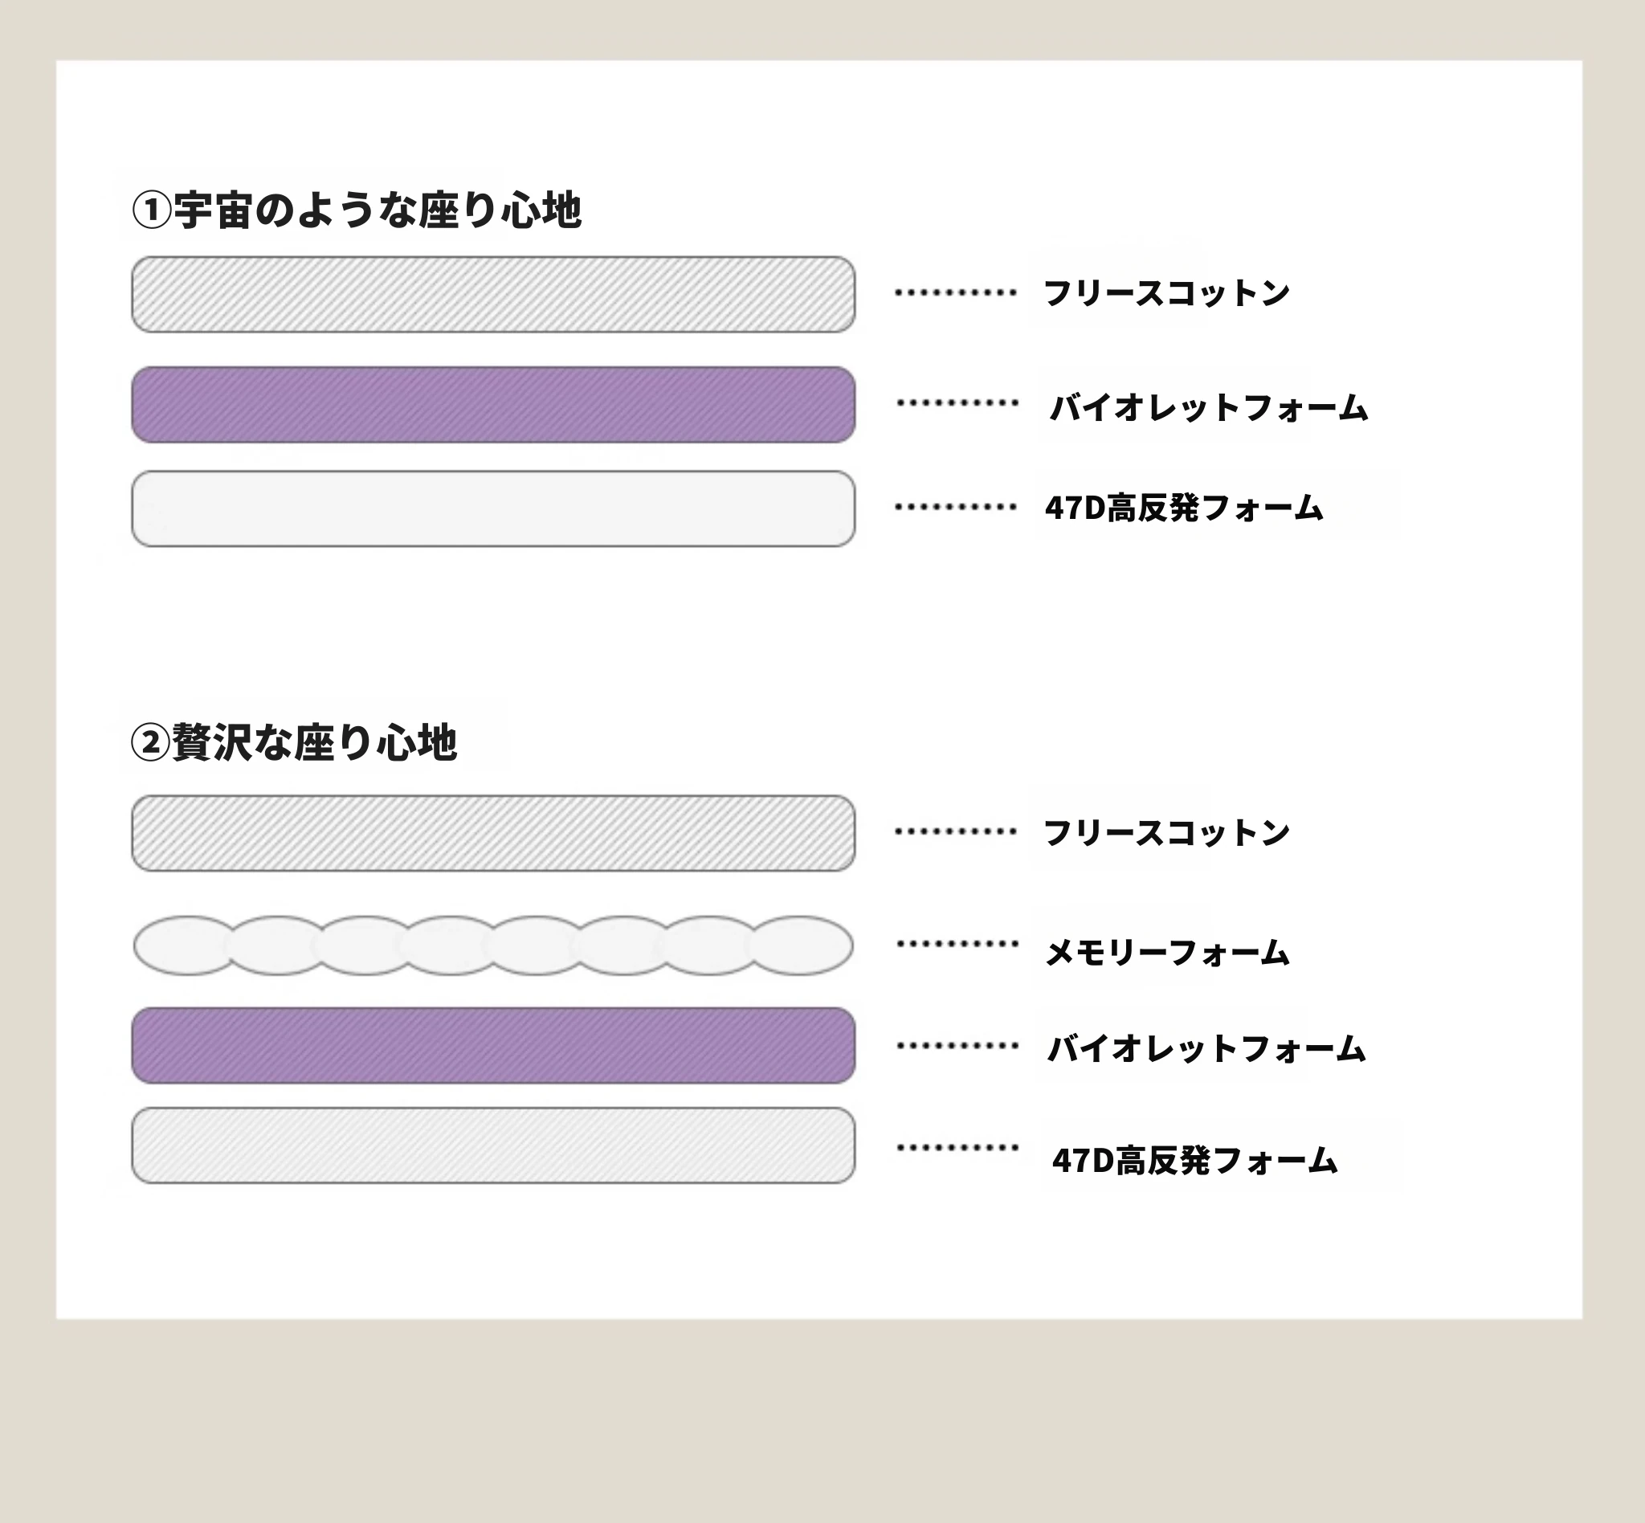Click the フリースコットン label in section ②
The image size is (1645, 1523).
click(1166, 832)
